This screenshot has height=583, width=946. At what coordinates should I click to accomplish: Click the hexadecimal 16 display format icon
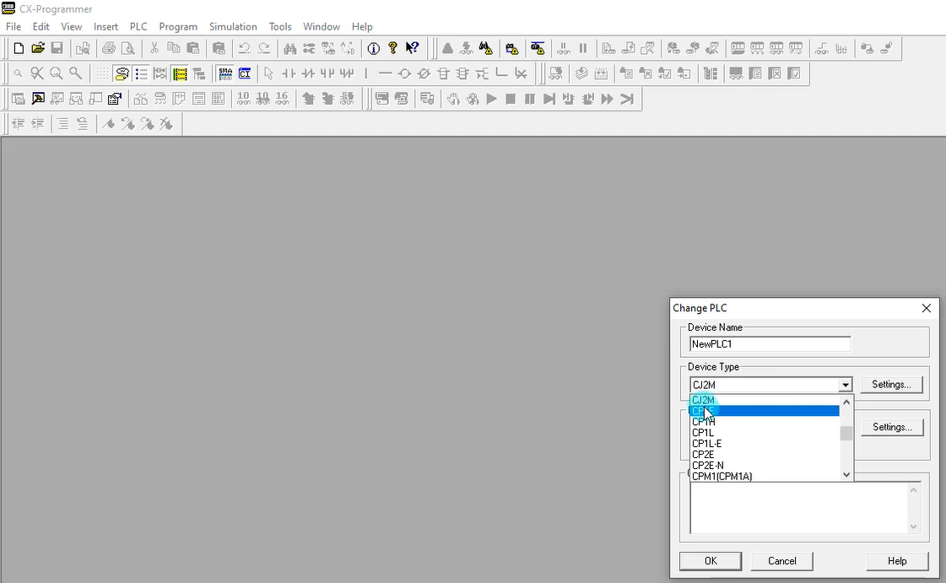(282, 98)
